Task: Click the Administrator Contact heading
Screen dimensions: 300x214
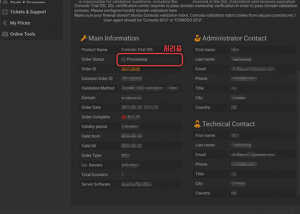Action: (x=234, y=38)
